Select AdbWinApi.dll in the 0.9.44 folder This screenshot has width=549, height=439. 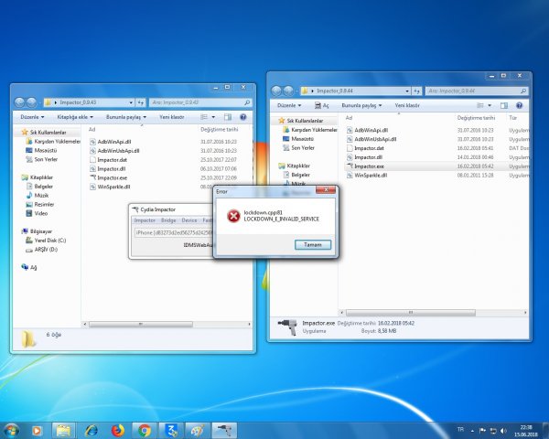[372, 130]
